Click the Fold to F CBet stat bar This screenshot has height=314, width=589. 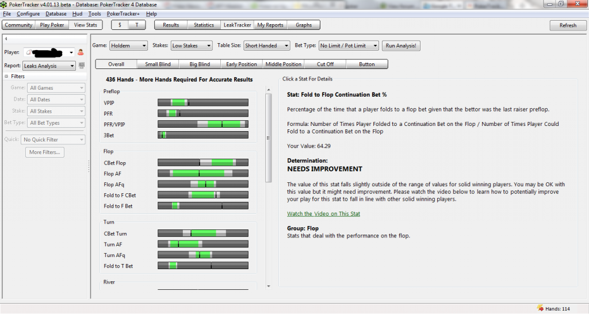[x=203, y=195]
